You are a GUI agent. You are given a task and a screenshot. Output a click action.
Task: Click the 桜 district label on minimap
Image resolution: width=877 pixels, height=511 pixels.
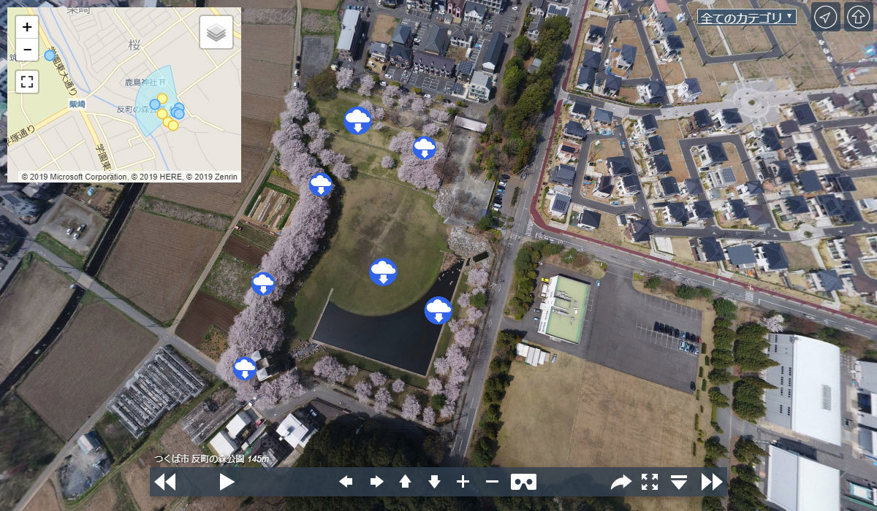pyautogui.click(x=134, y=45)
